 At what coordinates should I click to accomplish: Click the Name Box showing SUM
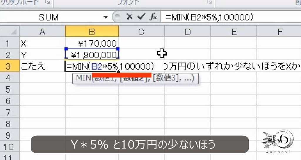pyautogui.click(x=49, y=17)
